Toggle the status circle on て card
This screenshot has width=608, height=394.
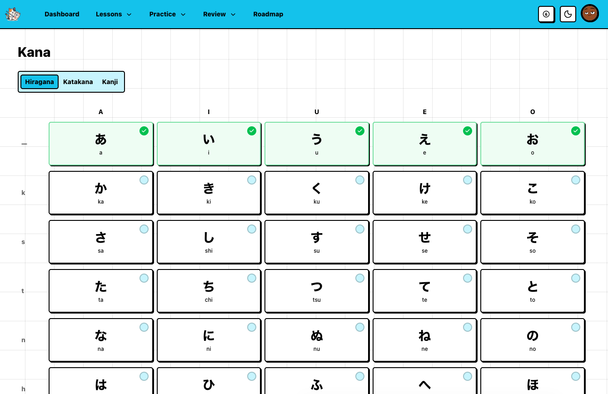point(468,278)
